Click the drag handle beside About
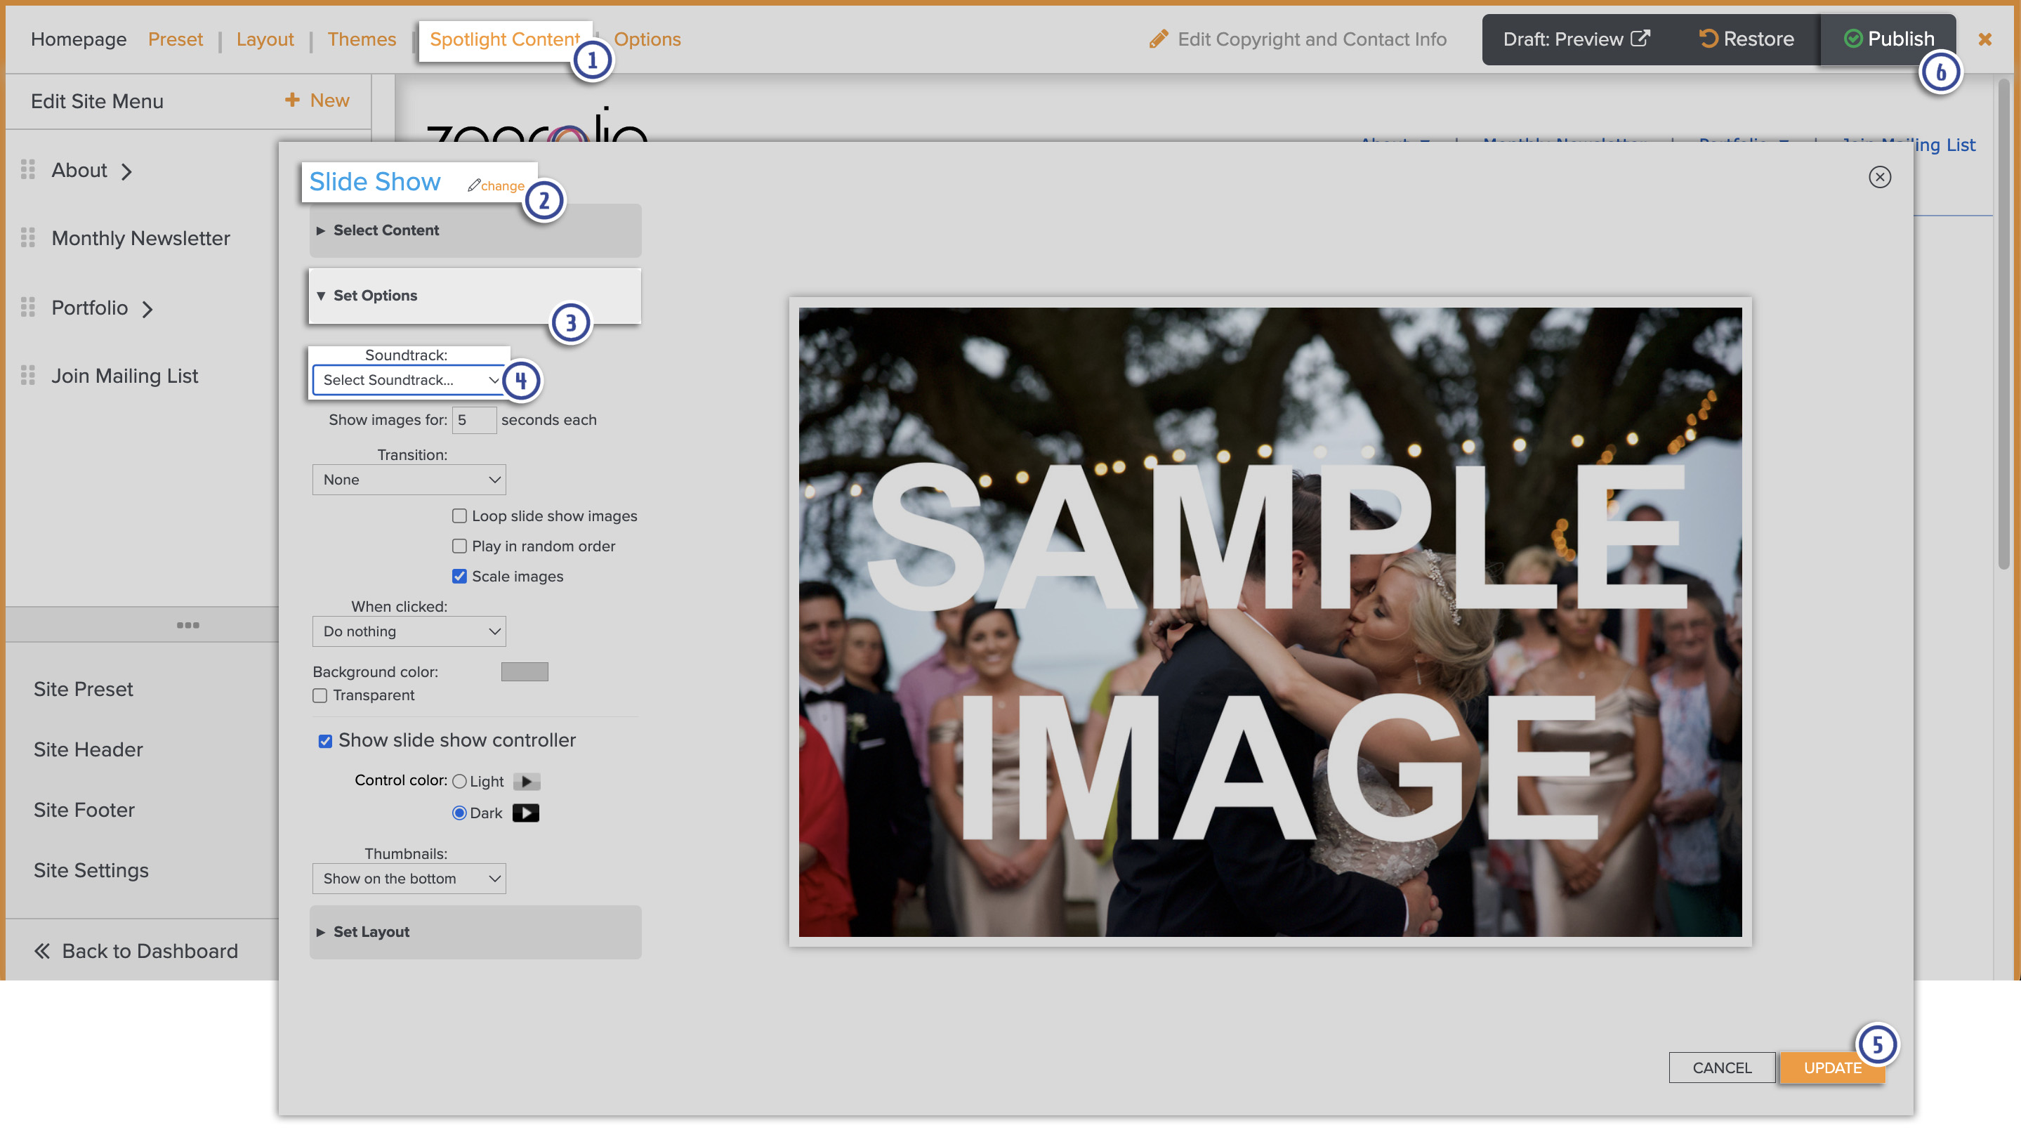Image resolution: width=2021 pixels, height=1142 pixels. (28, 169)
